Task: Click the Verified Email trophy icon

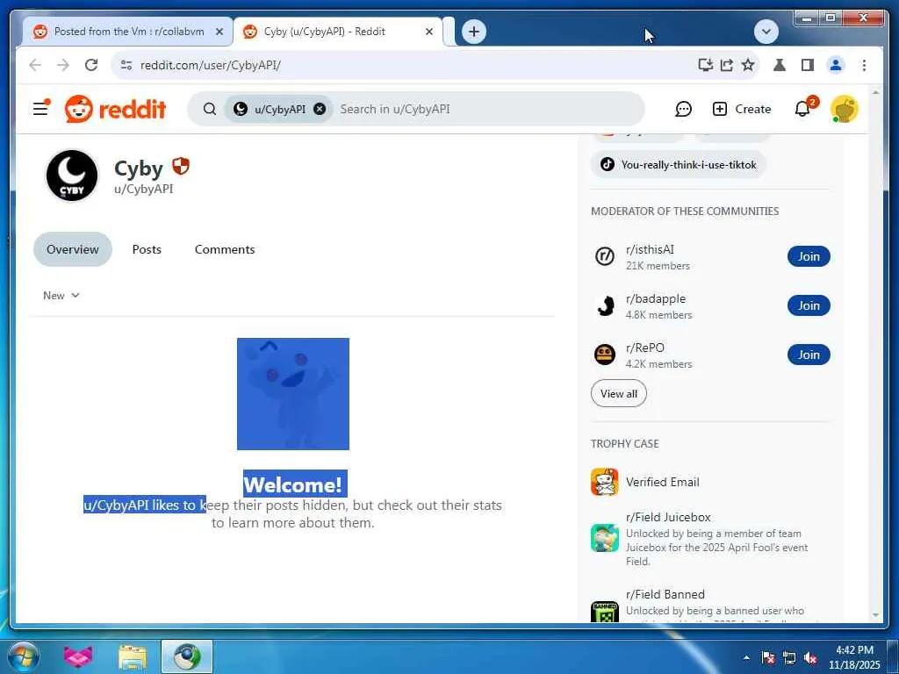Action: (605, 482)
